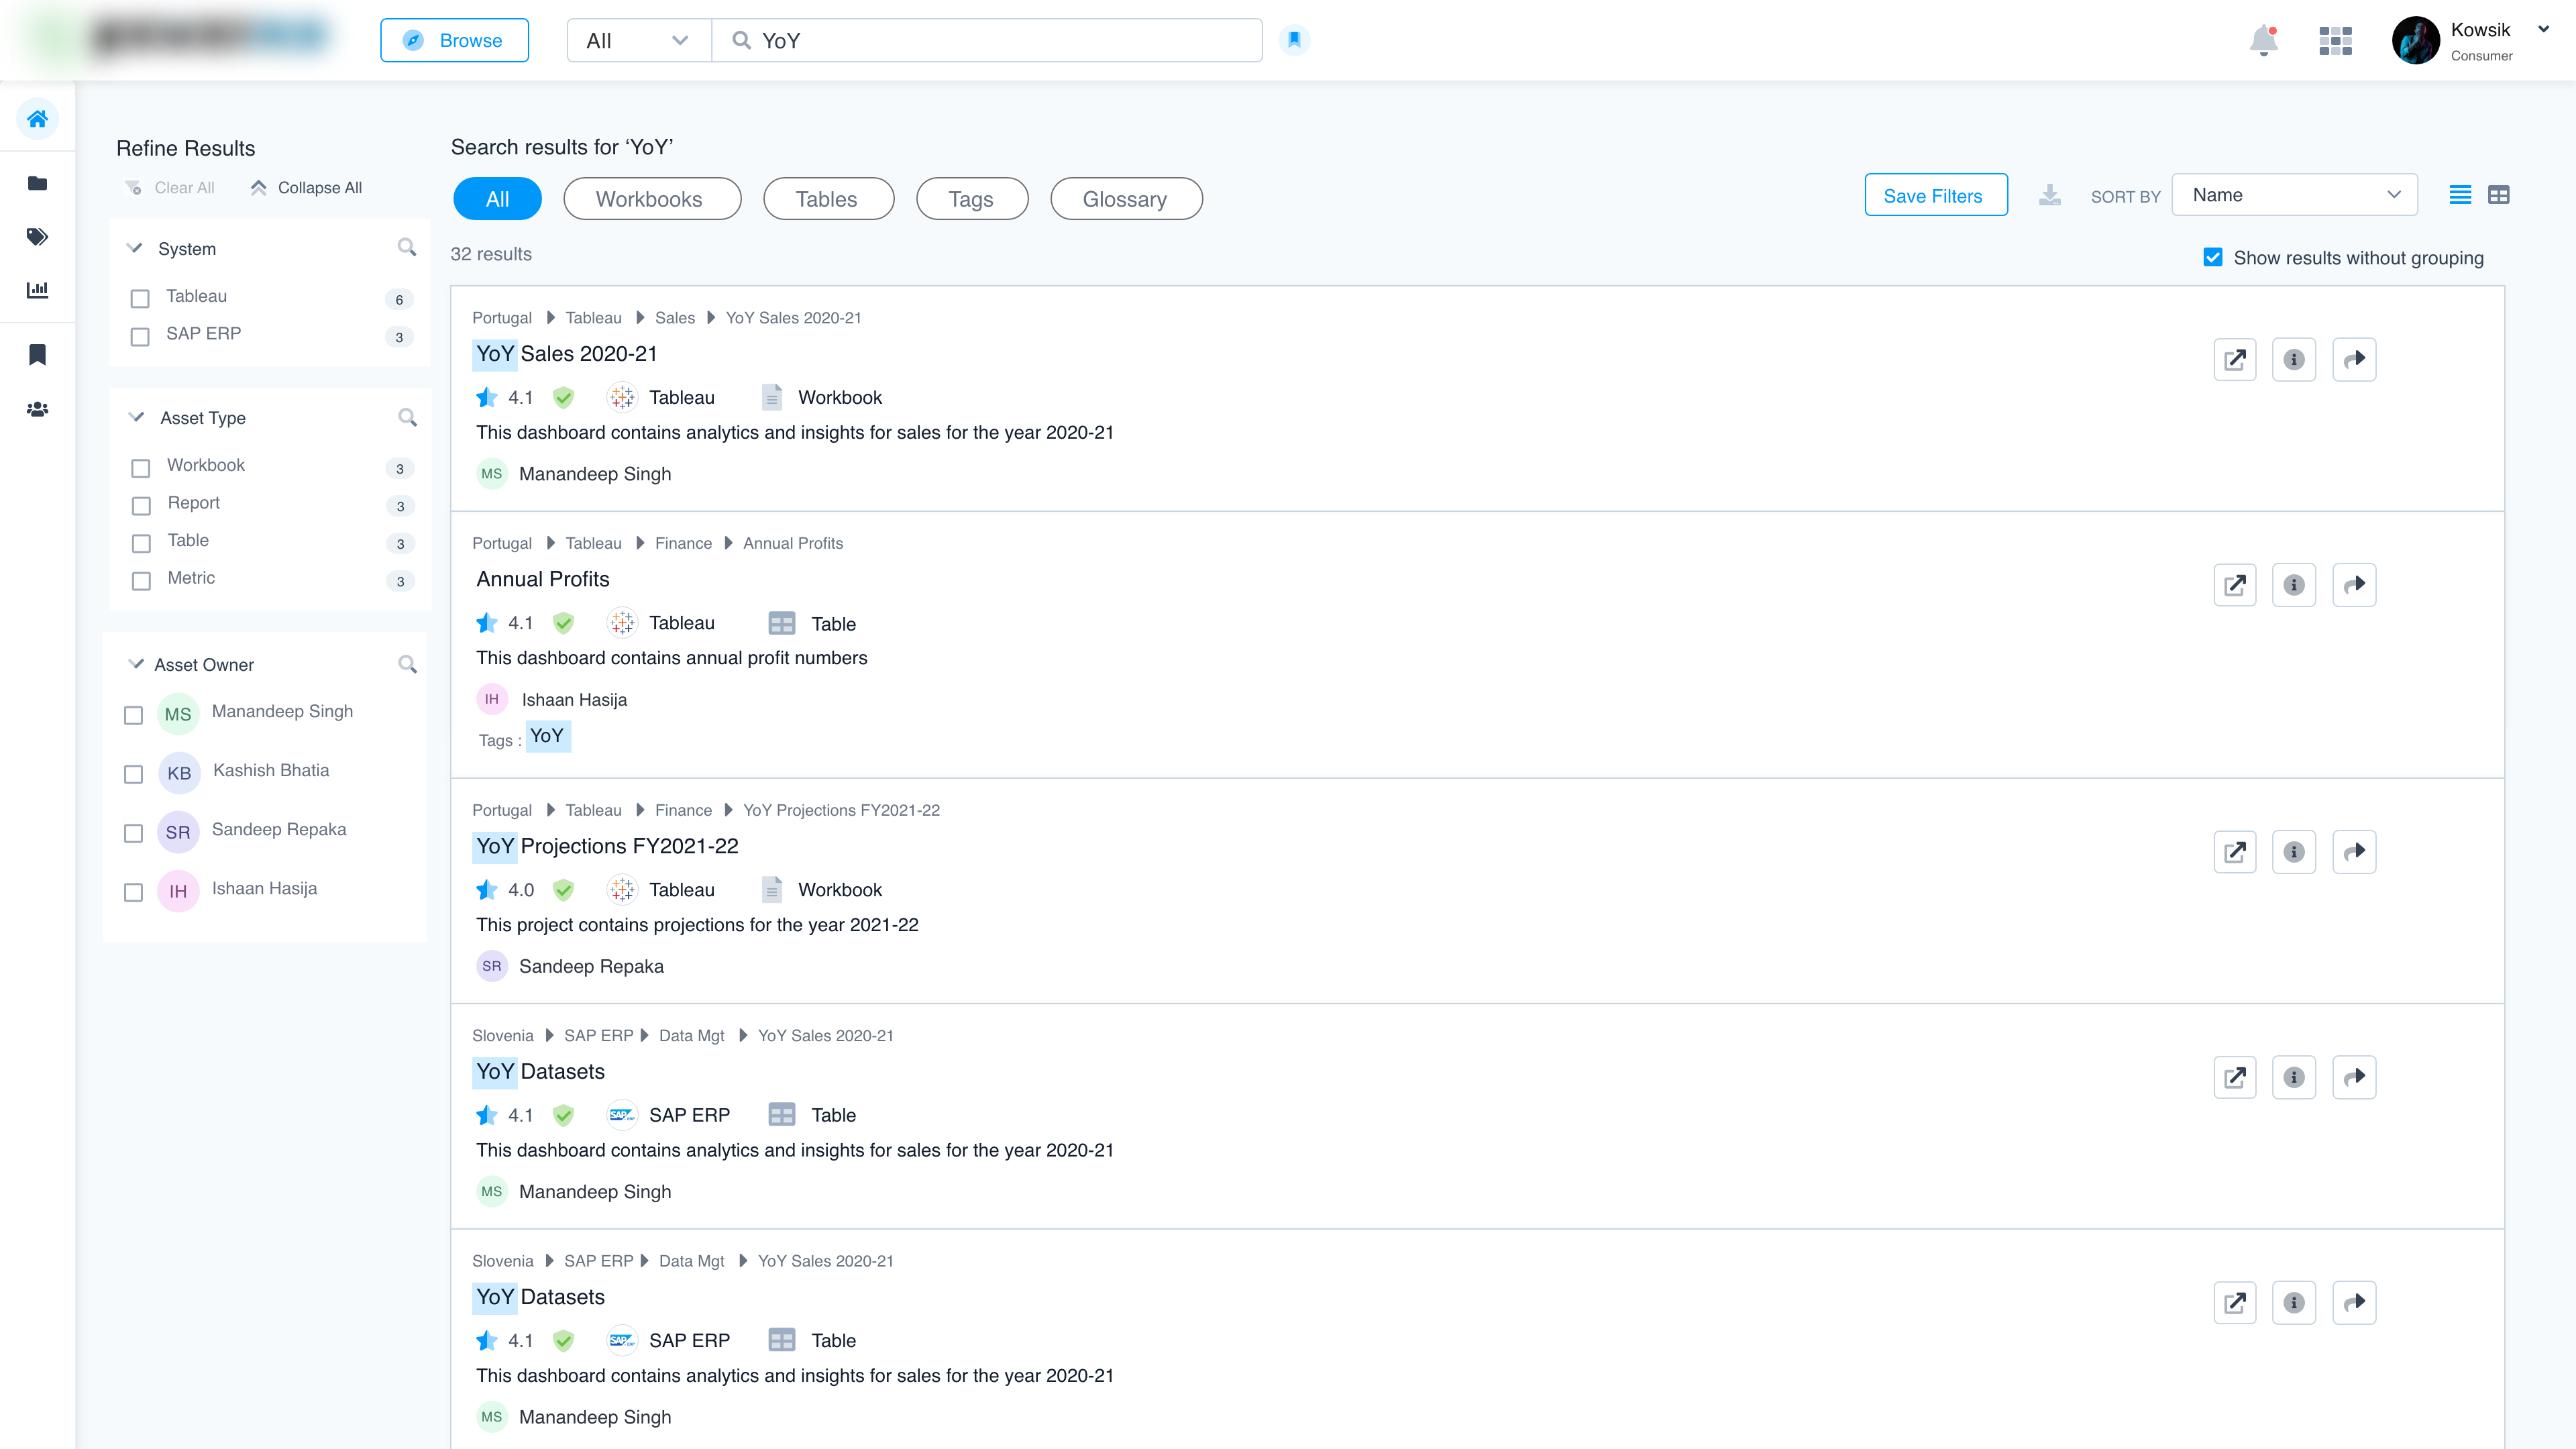This screenshot has width=2576, height=1449.
Task: Click the Save Filters button
Action: (1934, 196)
